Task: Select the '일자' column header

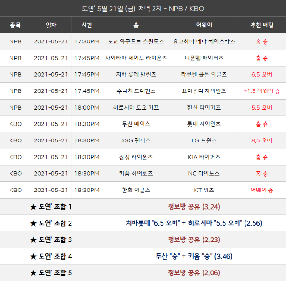Action: [51, 25]
